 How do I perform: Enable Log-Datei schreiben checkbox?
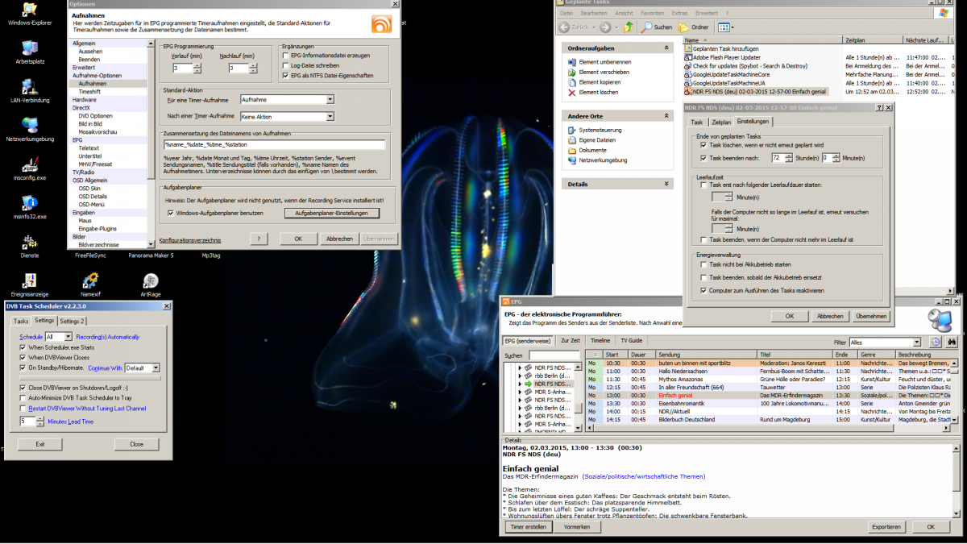click(x=285, y=65)
